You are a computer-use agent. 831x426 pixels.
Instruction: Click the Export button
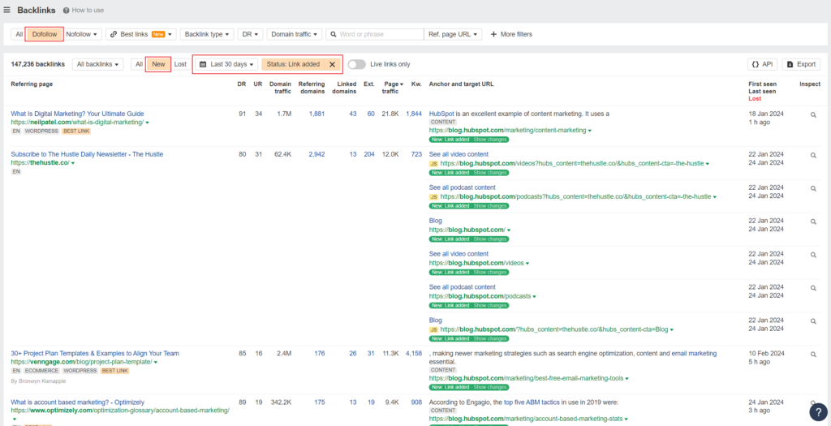(801, 64)
